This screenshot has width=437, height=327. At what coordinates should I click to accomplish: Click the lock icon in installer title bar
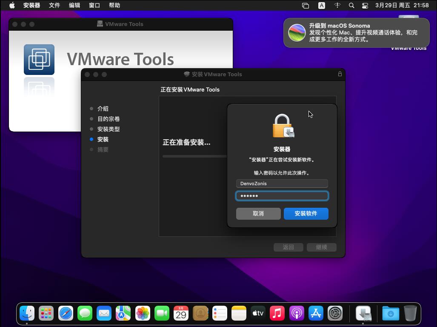click(x=340, y=74)
